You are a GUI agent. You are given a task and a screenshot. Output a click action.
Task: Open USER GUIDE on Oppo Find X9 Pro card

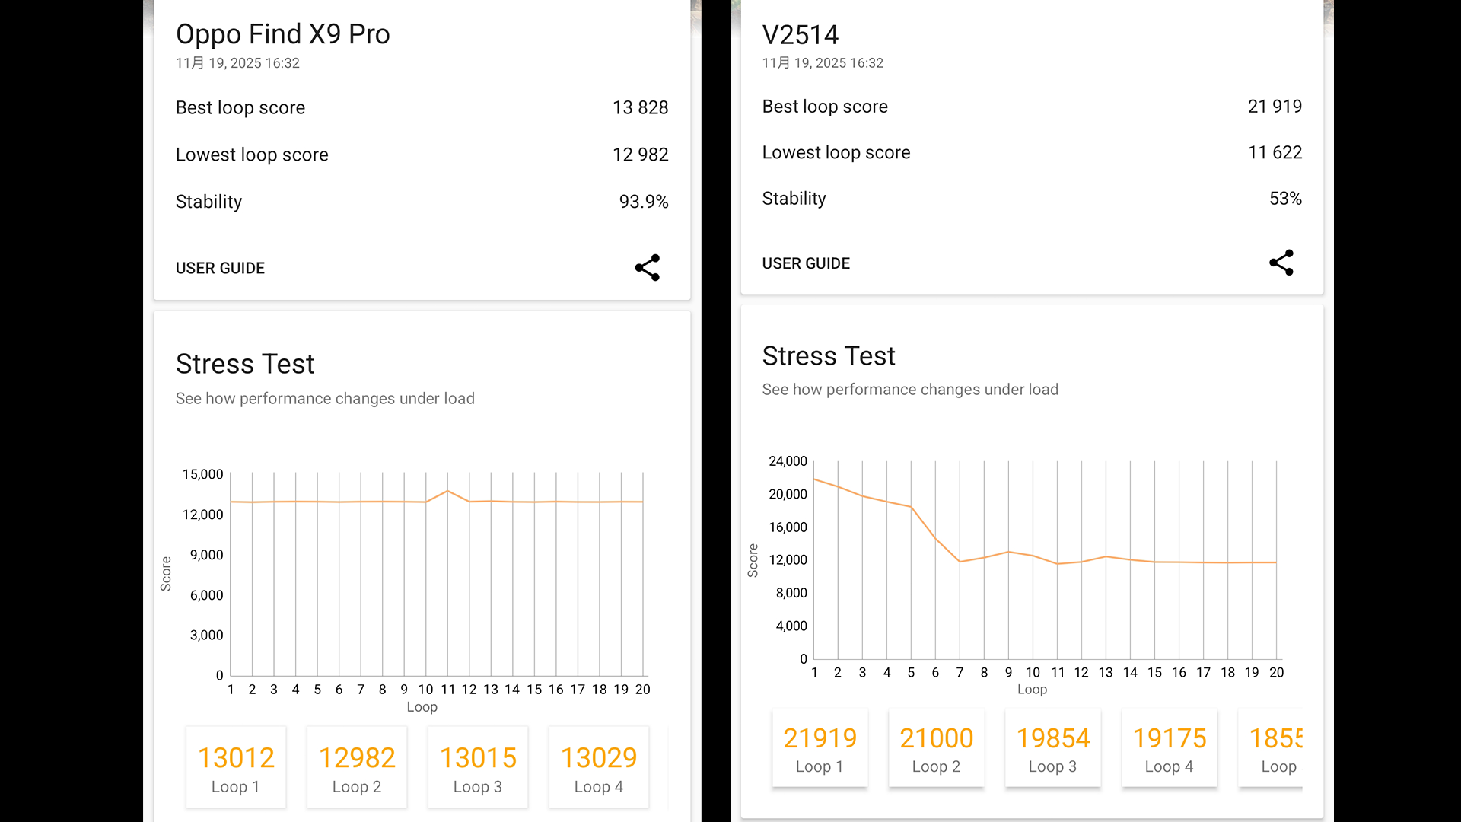tap(220, 268)
